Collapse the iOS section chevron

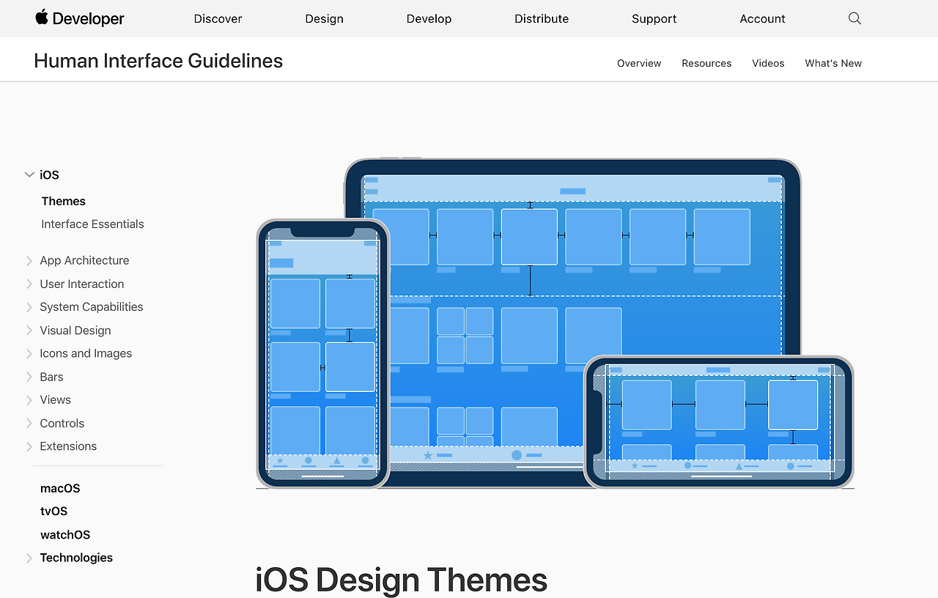(x=29, y=174)
